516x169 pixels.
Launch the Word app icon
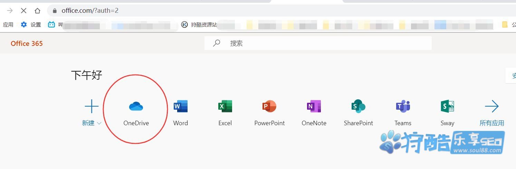point(181,107)
